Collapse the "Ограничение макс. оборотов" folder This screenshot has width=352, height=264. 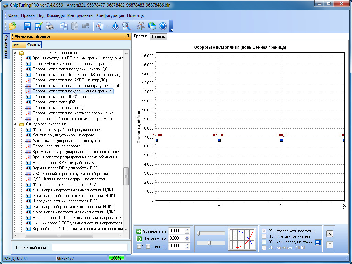pyautogui.click(x=15, y=53)
